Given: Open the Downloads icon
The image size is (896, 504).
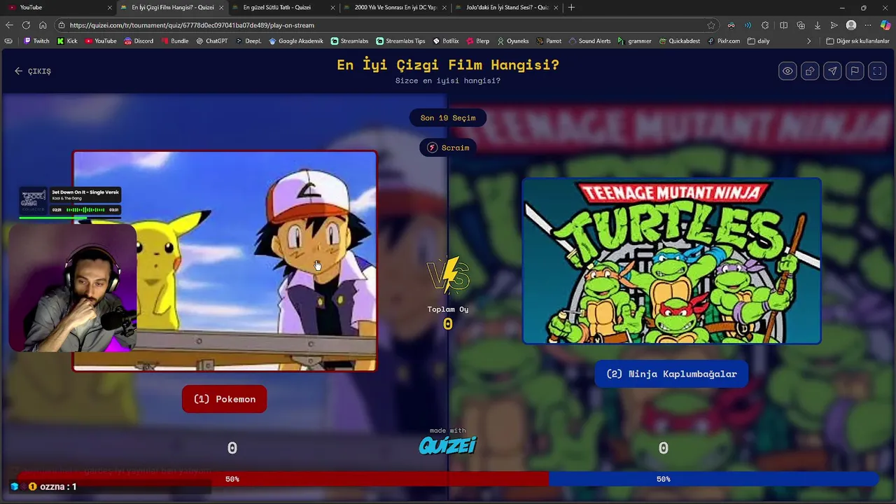Looking at the screenshot, I should click(x=818, y=25).
